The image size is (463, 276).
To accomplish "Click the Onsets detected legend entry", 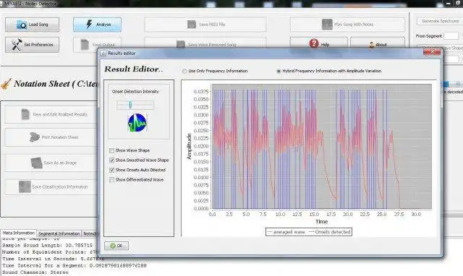I will [330, 232].
